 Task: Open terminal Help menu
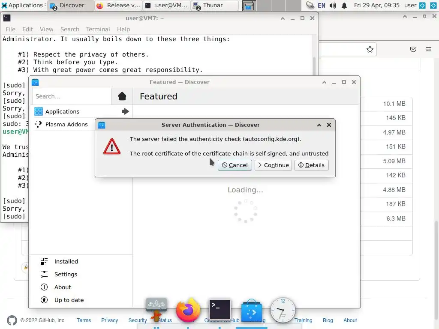pos(123,29)
